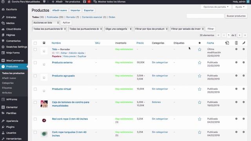Open second Todas las puntuaciones dropdown

85,29
